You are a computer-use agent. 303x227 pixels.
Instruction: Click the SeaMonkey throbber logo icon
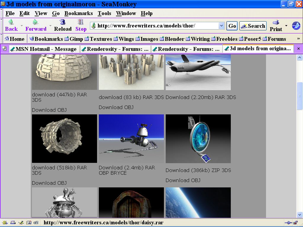[296, 26]
